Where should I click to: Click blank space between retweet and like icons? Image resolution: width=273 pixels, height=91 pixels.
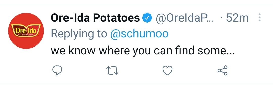(140, 71)
